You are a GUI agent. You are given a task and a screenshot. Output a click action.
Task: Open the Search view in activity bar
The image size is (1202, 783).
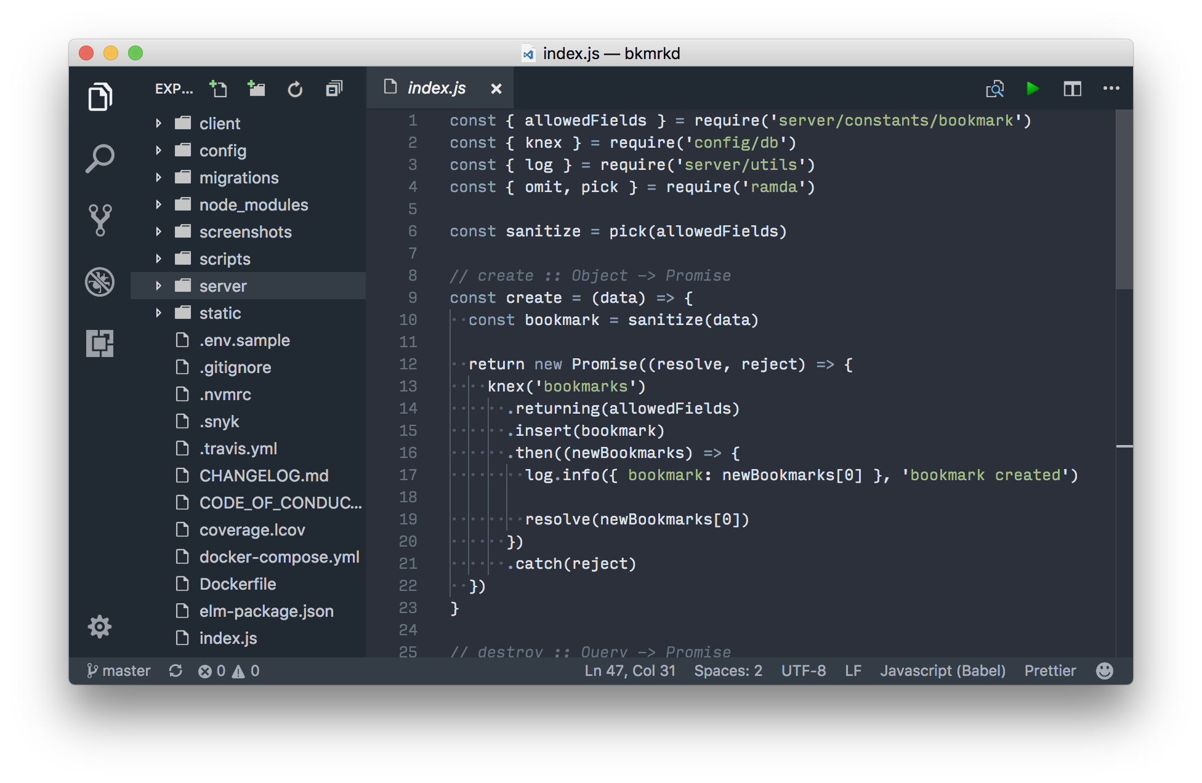click(x=100, y=158)
